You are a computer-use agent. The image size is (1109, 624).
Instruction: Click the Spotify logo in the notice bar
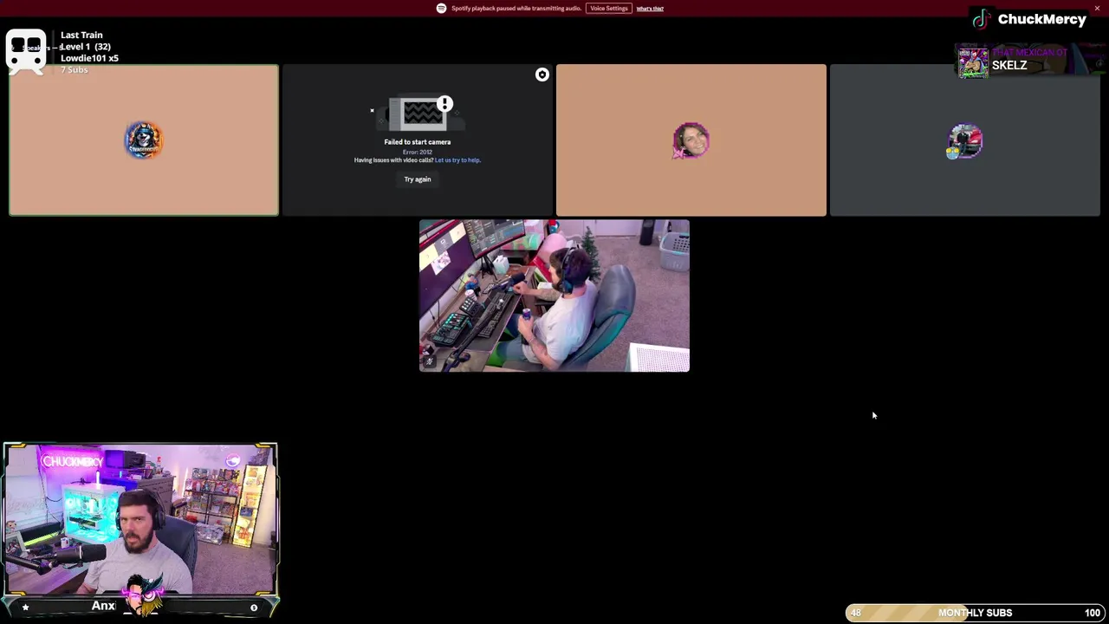tap(441, 9)
